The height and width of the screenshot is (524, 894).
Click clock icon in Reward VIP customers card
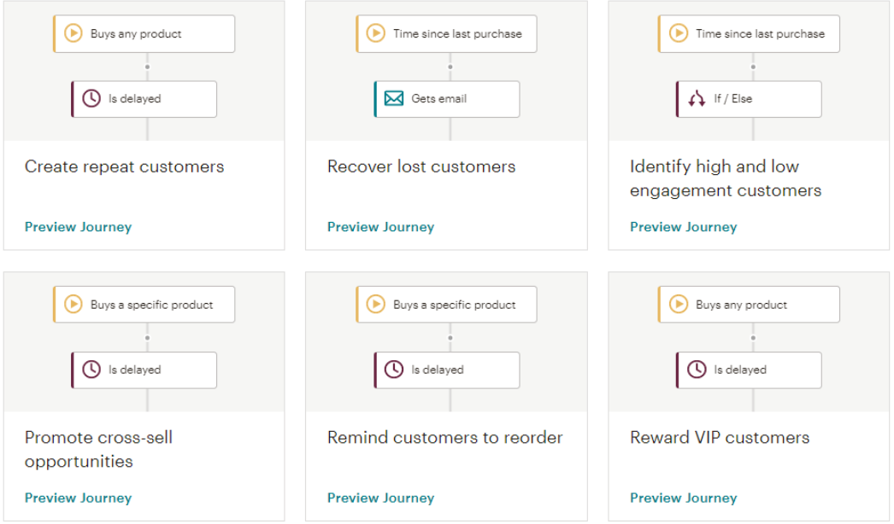pos(696,370)
